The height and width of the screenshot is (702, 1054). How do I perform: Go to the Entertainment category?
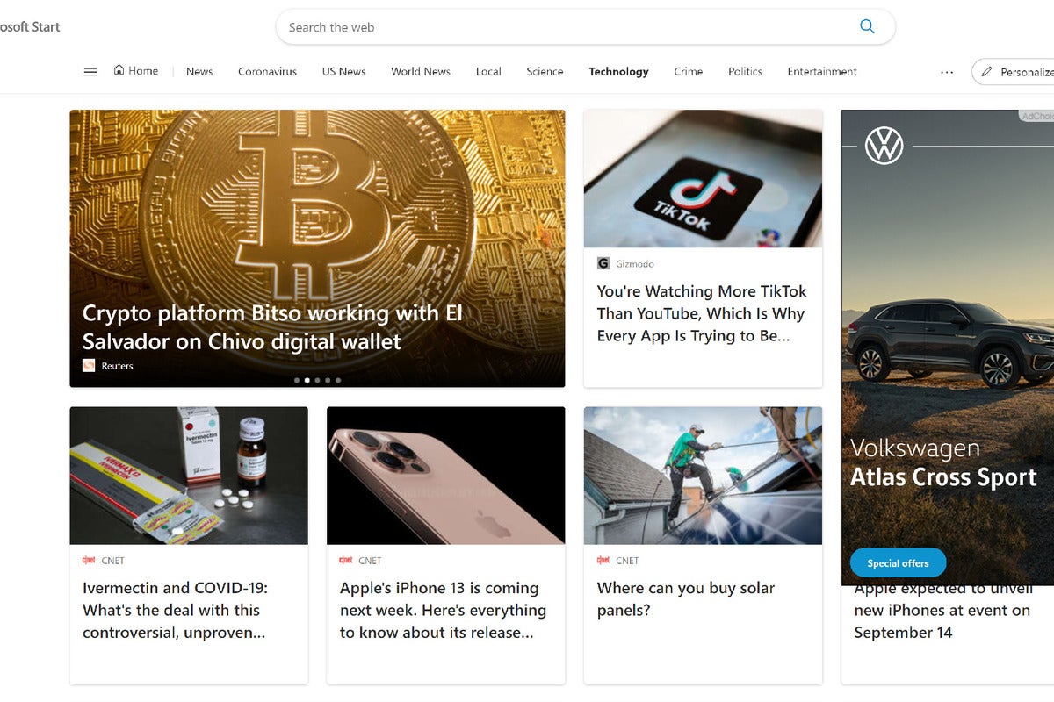pos(822,72)
